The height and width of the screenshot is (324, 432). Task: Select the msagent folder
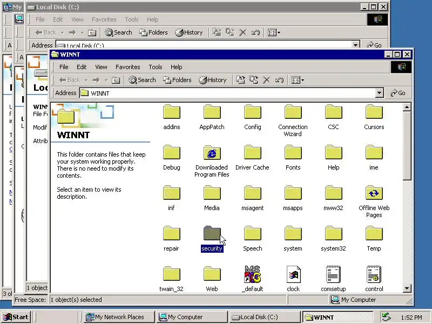(x=252, y=198)
